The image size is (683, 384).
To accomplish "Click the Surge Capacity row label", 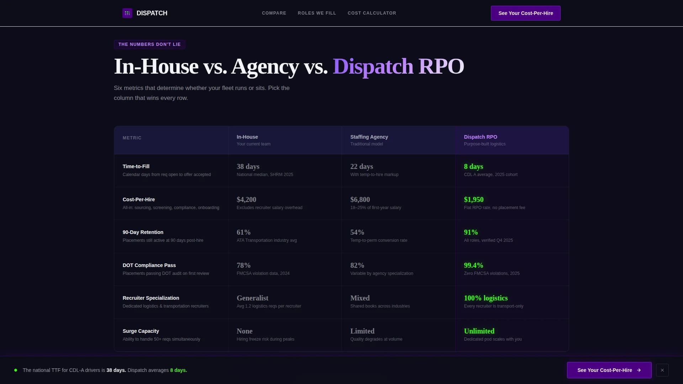I will point(141,331).
